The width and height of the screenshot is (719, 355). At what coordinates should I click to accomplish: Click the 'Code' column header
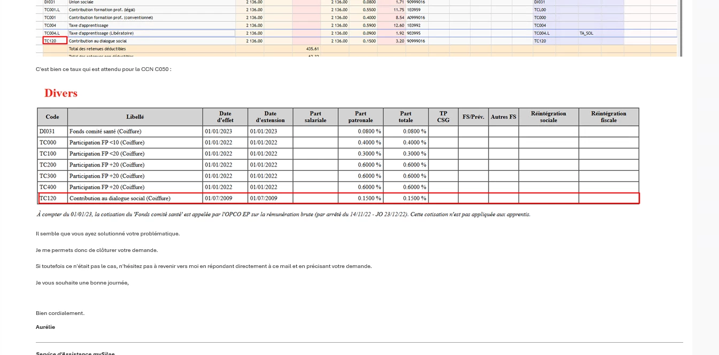coord(52,117)
